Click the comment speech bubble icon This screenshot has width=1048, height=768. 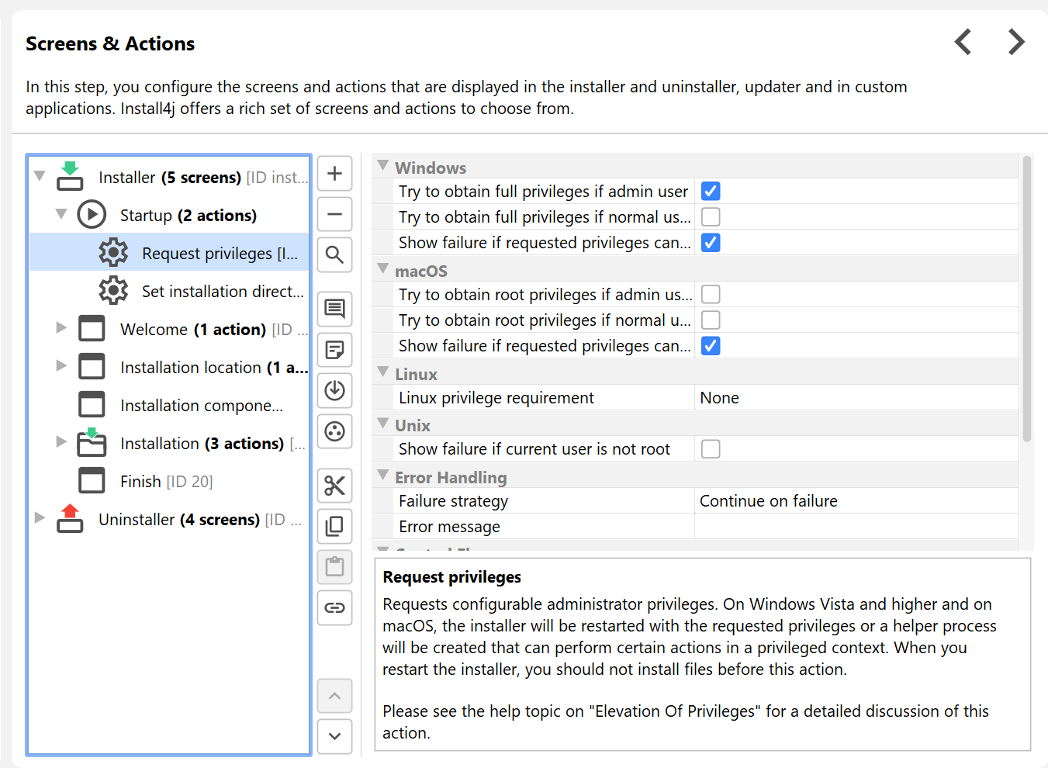point(334,309)
